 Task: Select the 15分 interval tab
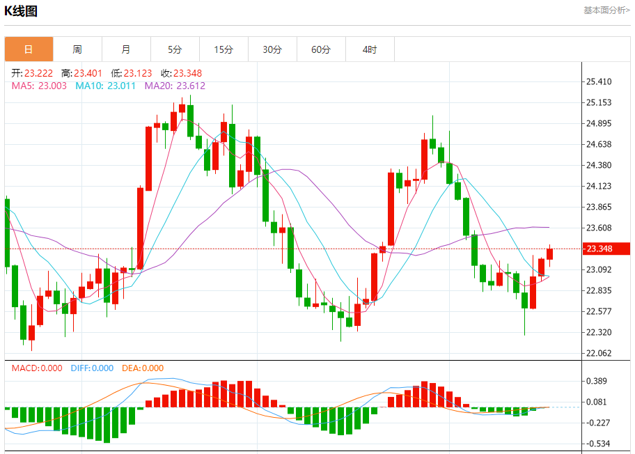pos(224,49)
